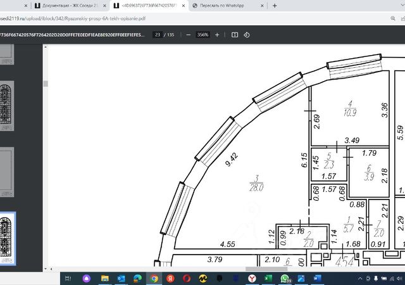Open Yandex Browser white Y icon
Image resolution: width=405 pixels, height=285 pixels.
click(x=252, y=279)
